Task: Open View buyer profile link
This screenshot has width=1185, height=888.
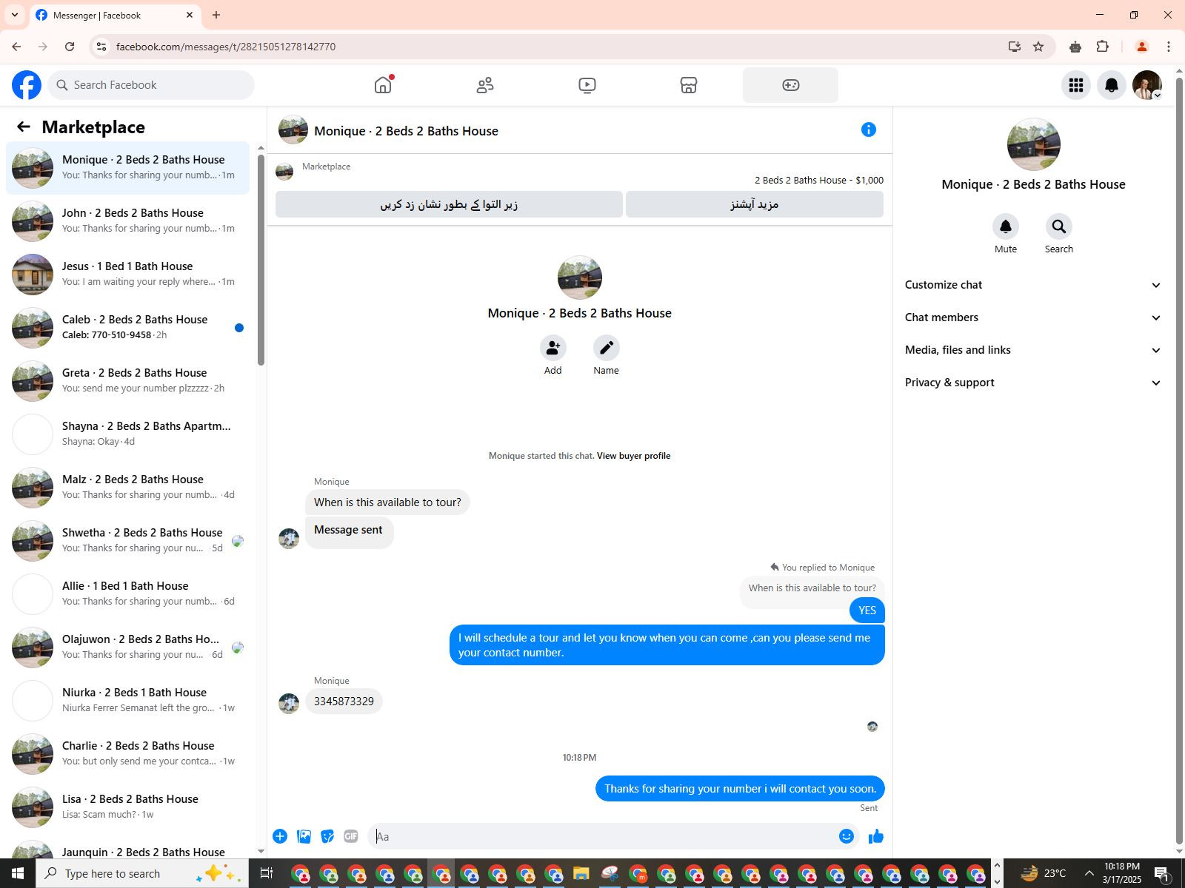Action: 633,456
